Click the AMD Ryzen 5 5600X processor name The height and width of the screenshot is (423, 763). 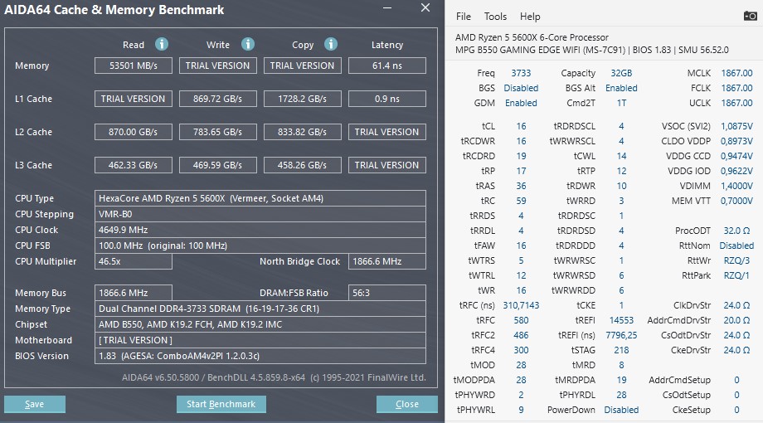coord(532,37)
